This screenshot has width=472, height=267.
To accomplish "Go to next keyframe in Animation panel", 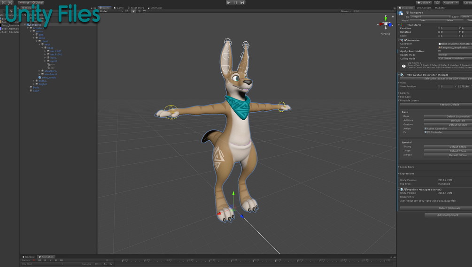I will tap(56, 260).
